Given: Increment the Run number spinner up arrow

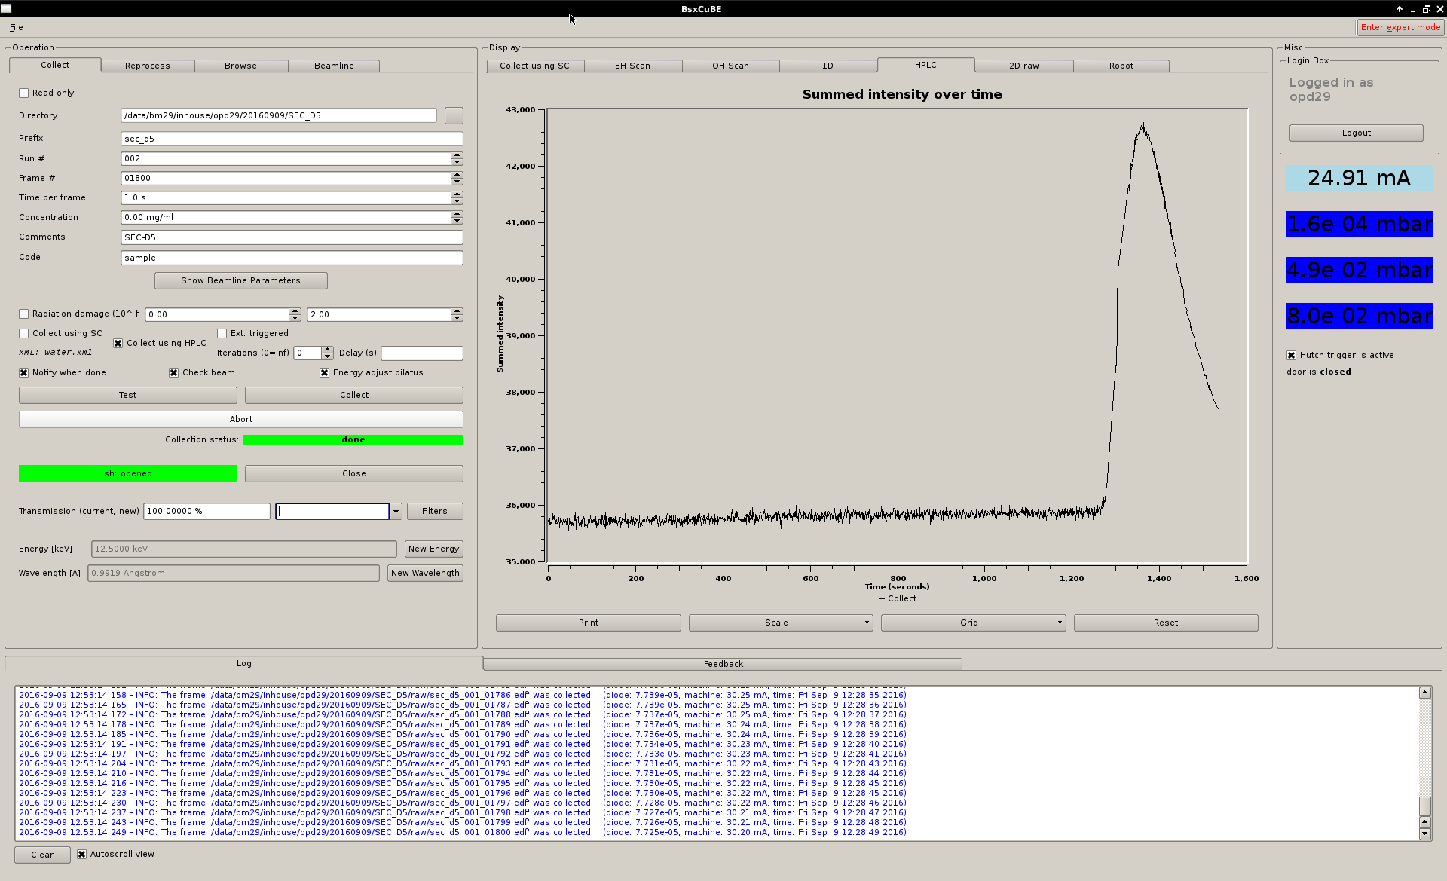Looking at the screenshot, I should click(x=457, y=155).
